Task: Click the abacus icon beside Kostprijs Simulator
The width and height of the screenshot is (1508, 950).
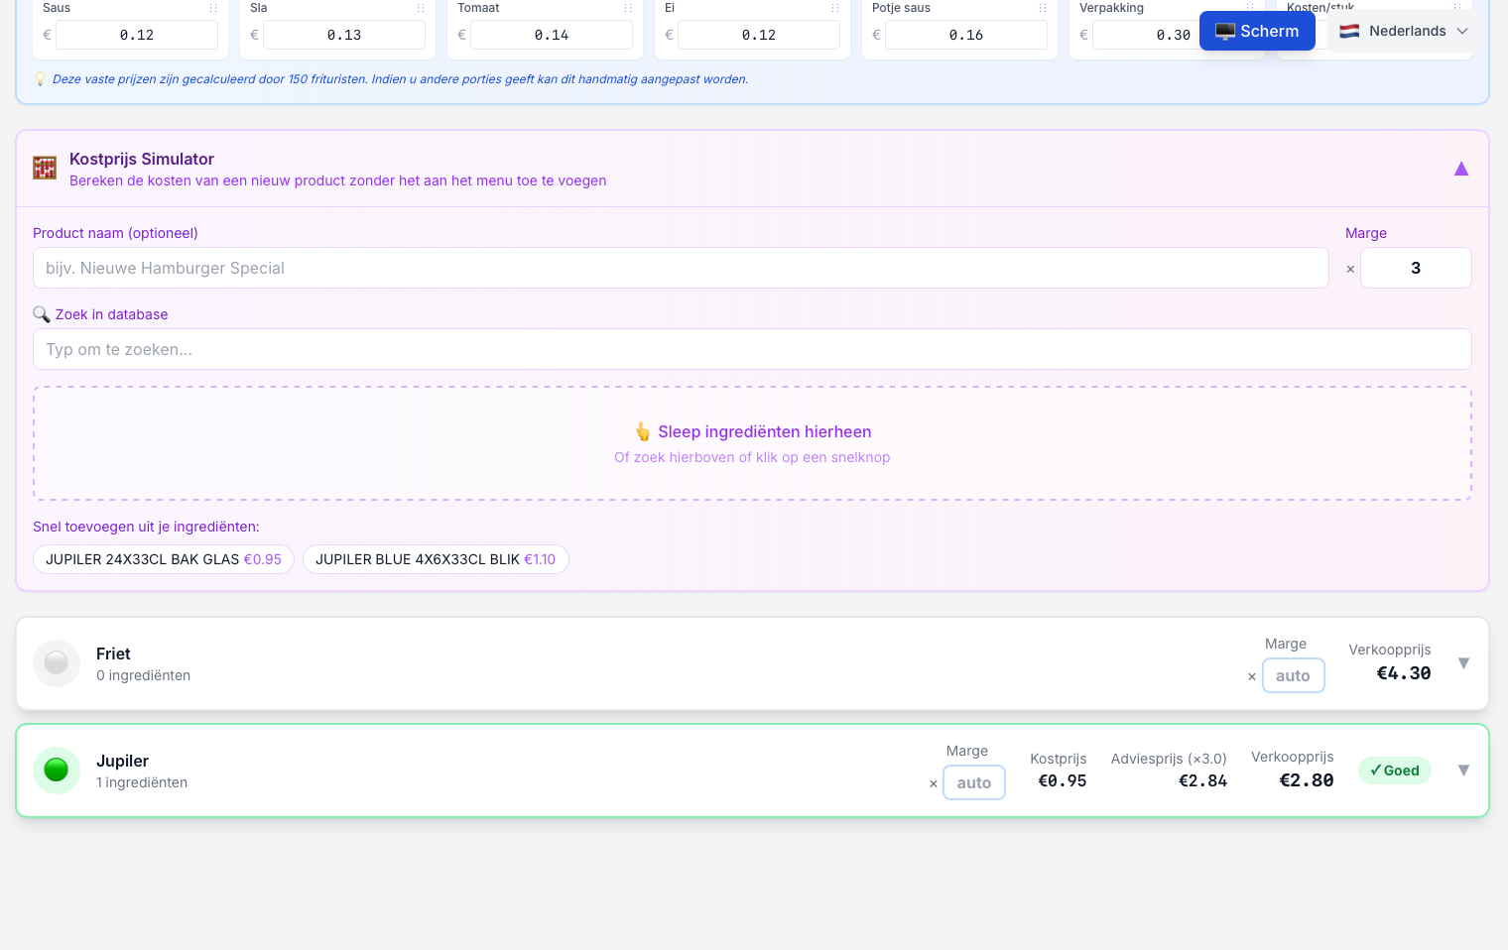Action: [x=45, y=168]
